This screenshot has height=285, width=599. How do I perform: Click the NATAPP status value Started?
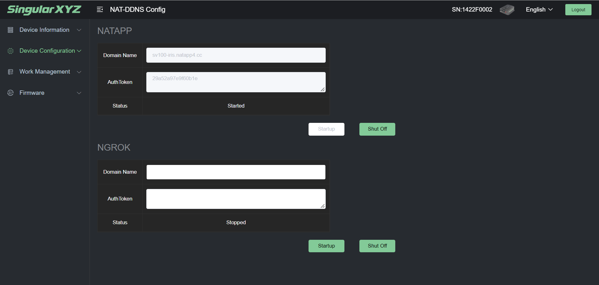tap(236, 106)
